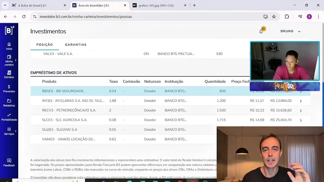Expand the Minha carteira submenu arrow
This screenshot has width=324, height=182.
point(16,60)
